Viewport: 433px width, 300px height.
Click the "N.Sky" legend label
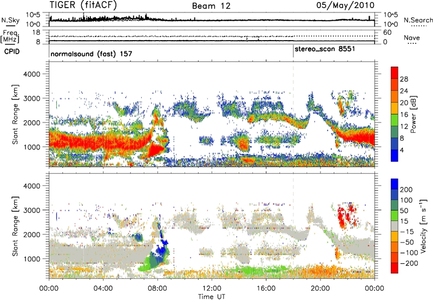pyautogui.click(x=10, y=20)
